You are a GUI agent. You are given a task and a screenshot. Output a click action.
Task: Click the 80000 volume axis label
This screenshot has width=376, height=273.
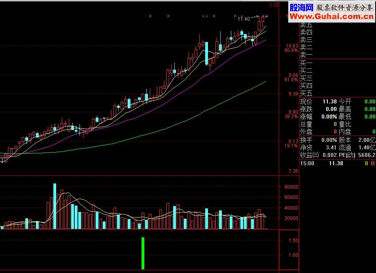[x=291, y=187]
